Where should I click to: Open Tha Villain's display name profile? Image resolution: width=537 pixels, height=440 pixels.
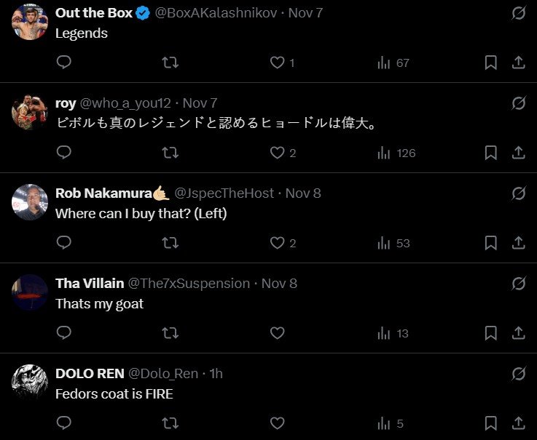click(90, 284)
